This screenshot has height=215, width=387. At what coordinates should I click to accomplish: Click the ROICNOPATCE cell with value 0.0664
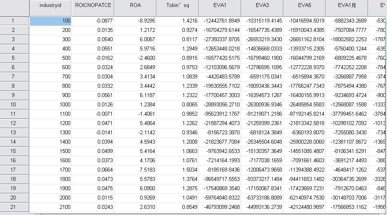click(93, 170)
